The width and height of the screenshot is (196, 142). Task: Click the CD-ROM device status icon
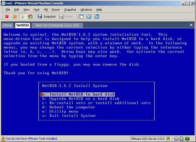click(182, 139)
